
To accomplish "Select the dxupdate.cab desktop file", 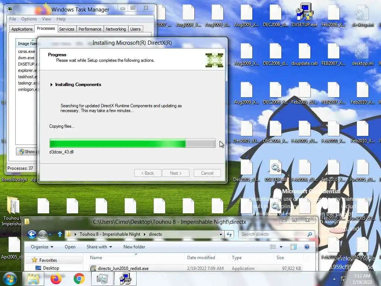I will tap(304, 54).
